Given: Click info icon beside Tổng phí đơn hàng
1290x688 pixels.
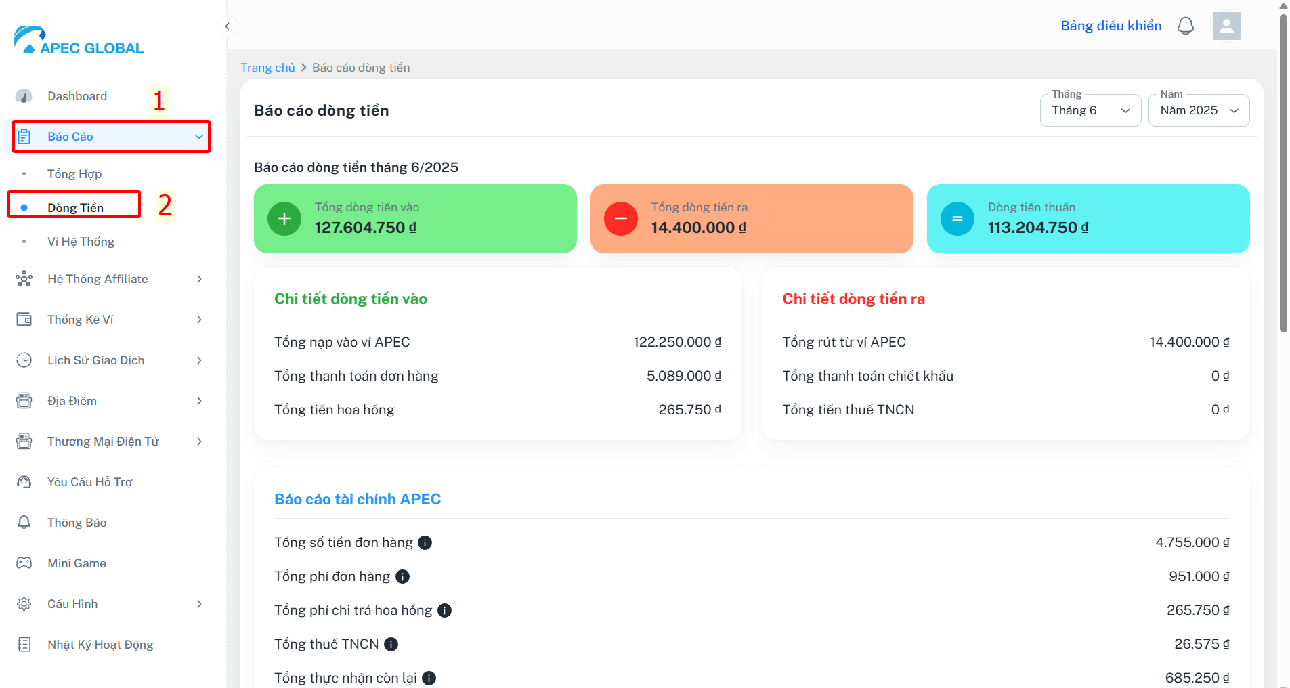Looking at the screenshot, I should (402, 576).
